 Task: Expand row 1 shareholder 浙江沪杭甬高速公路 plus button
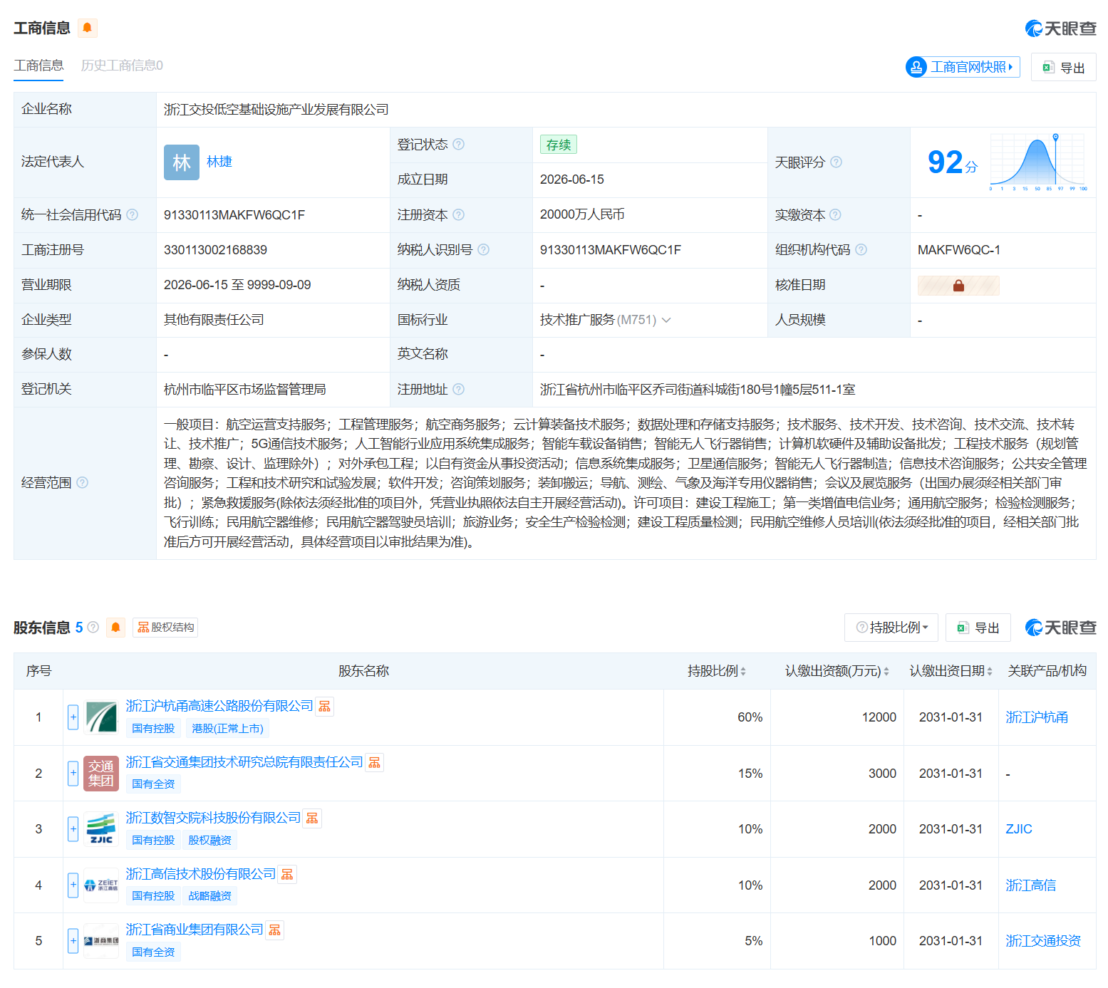[x=73, y=717]
